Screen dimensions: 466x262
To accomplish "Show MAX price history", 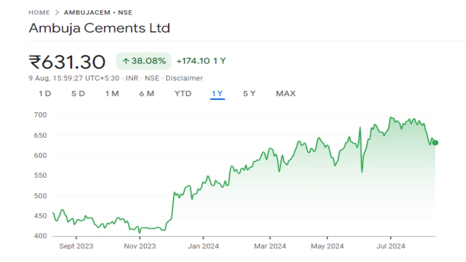I will [x=286, y=94].
